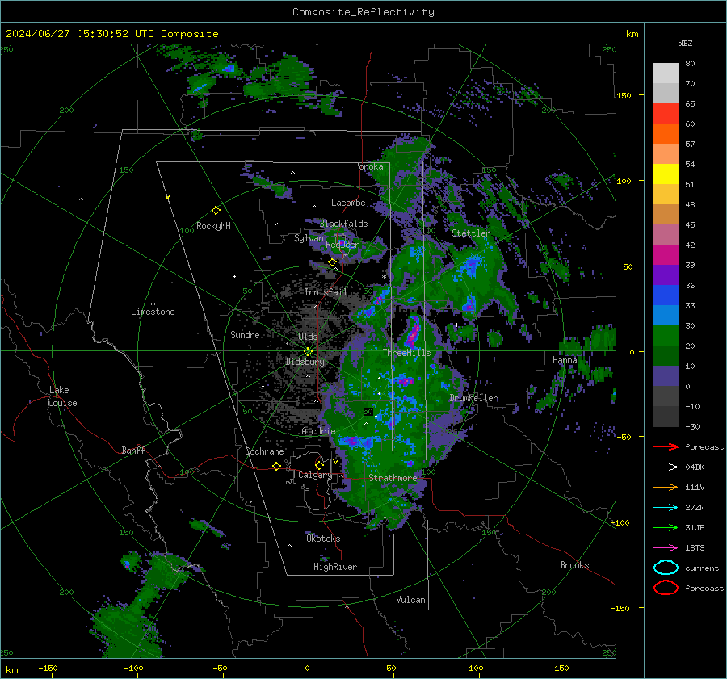Click the cyan 27ZW arrow in legend
The width and height of the screenshot is (727, 679).
[x=666, y=507]
